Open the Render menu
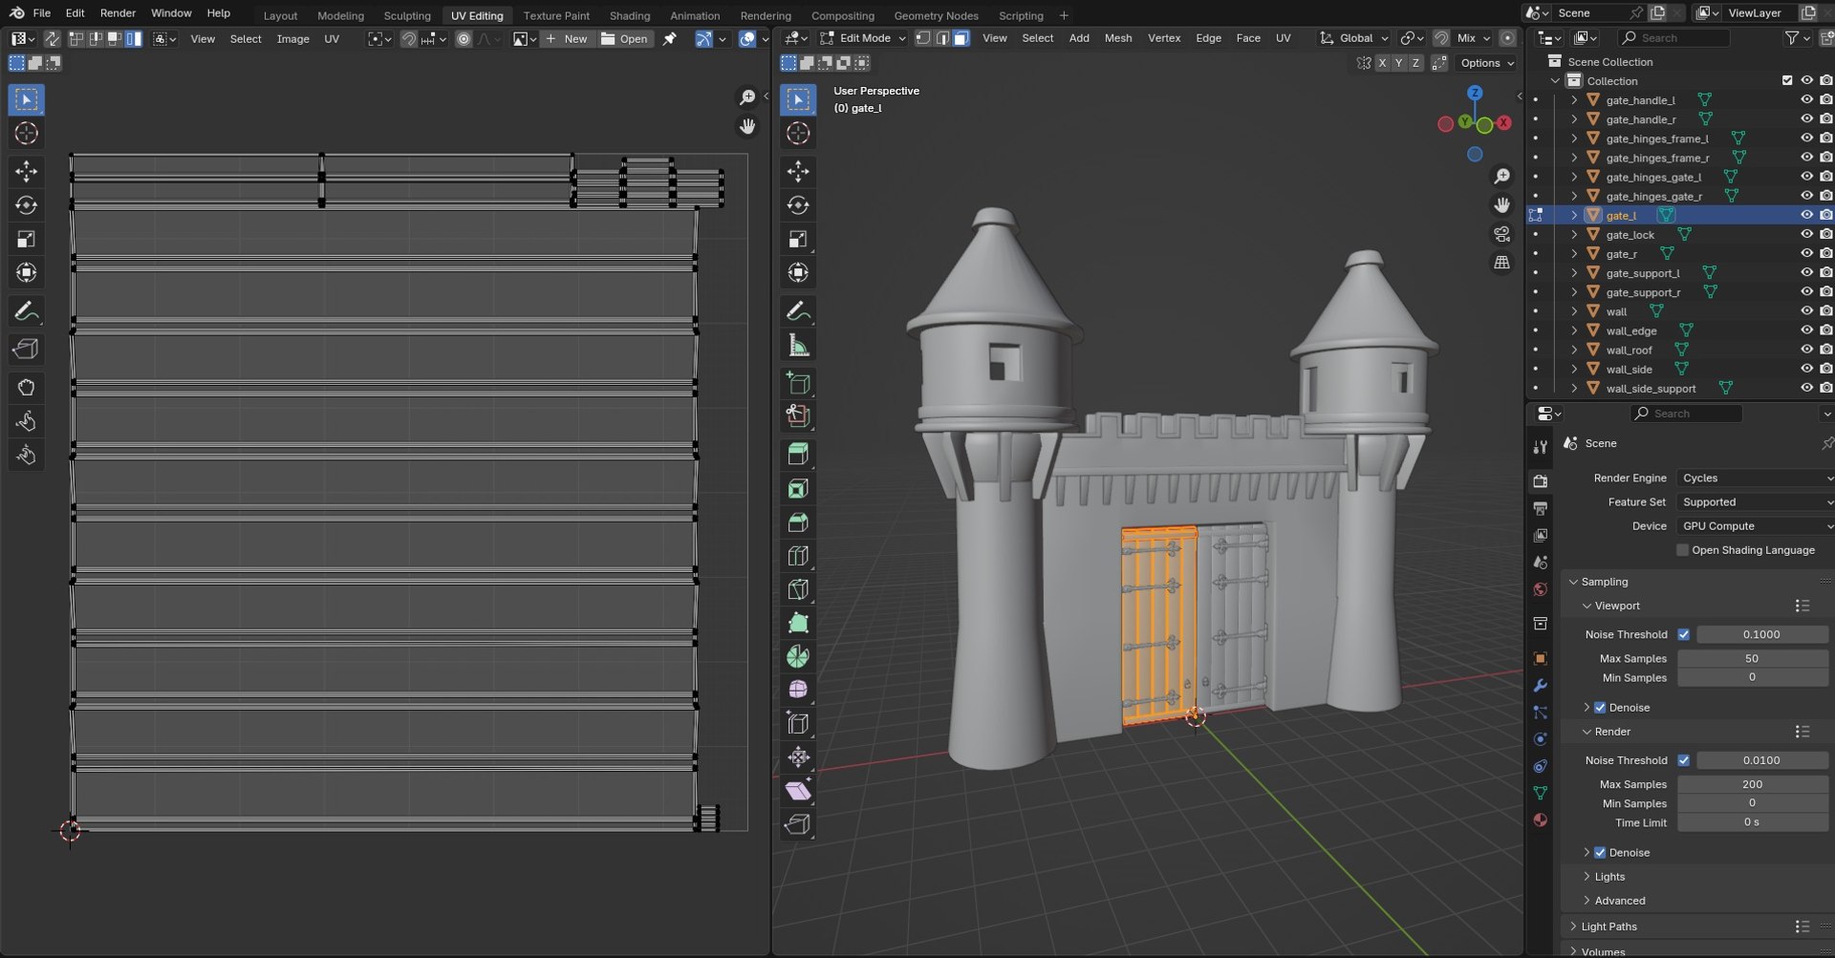 point(118,13)
